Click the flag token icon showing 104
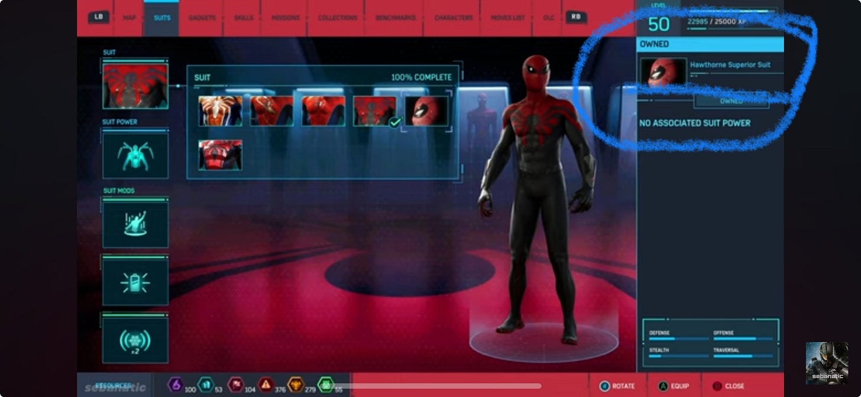Image resolution: width=861 pixels, height=397 pixels. click(x=236, y=385)
